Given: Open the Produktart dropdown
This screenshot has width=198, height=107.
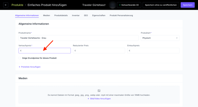Looking at the screenshot, I should tap(160, 38).
